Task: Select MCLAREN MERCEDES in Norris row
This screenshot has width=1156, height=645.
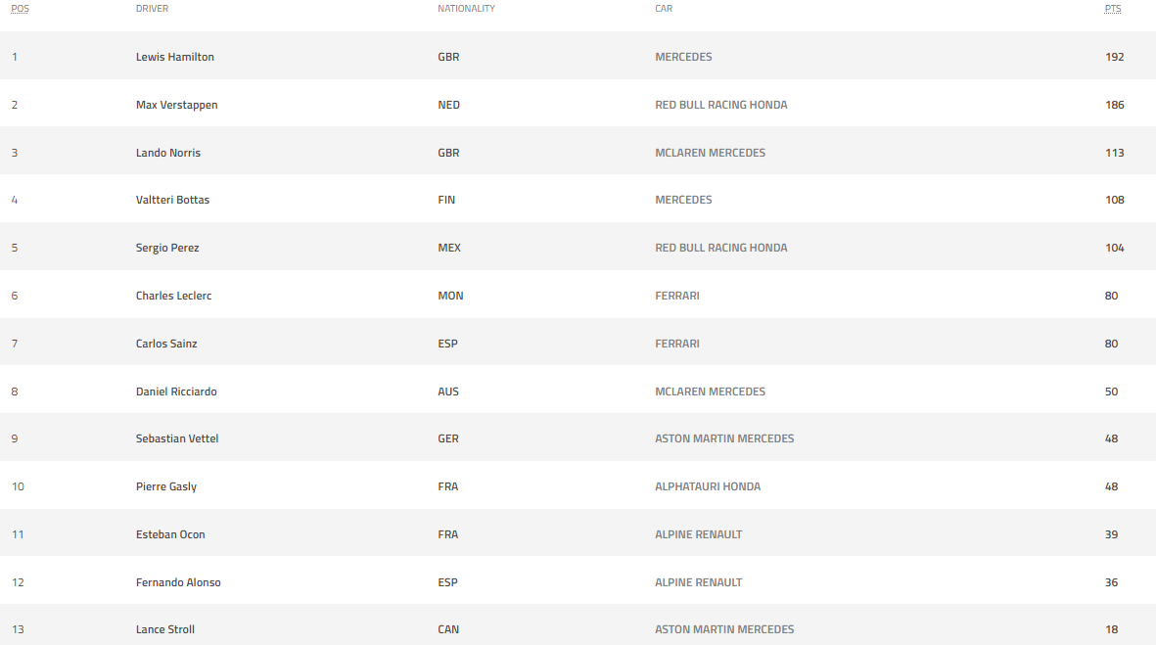Action: pos(710,153)
